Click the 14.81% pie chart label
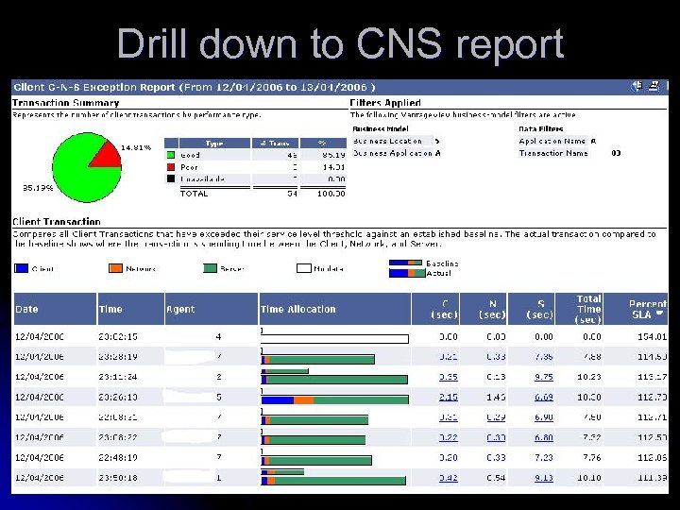The width and height of the screenshot is (680, 510). (136, 147)
